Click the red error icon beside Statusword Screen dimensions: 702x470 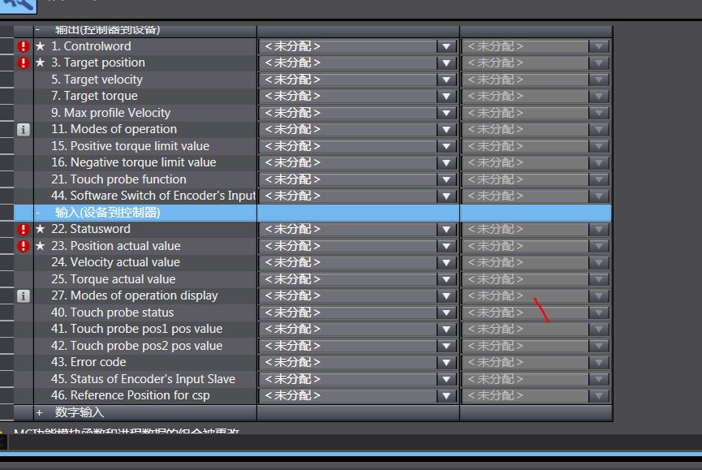coord(24,229)
